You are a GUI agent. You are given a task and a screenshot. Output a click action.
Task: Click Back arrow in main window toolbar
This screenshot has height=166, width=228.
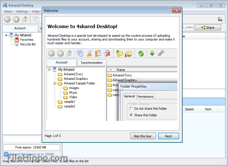7,19
